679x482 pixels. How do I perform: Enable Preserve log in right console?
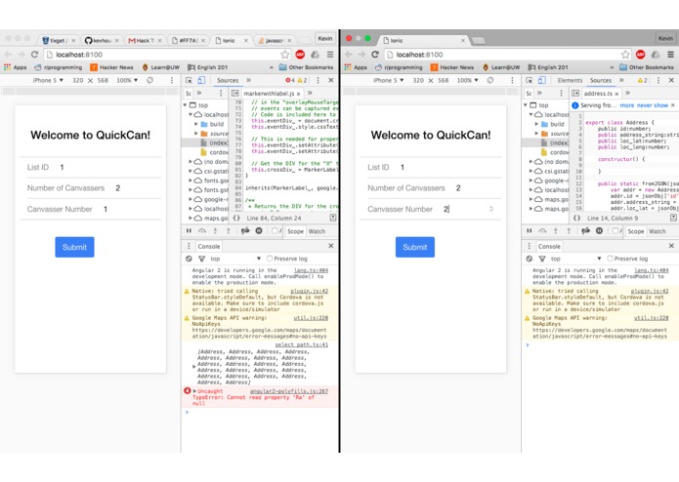[x=610, y=259]
